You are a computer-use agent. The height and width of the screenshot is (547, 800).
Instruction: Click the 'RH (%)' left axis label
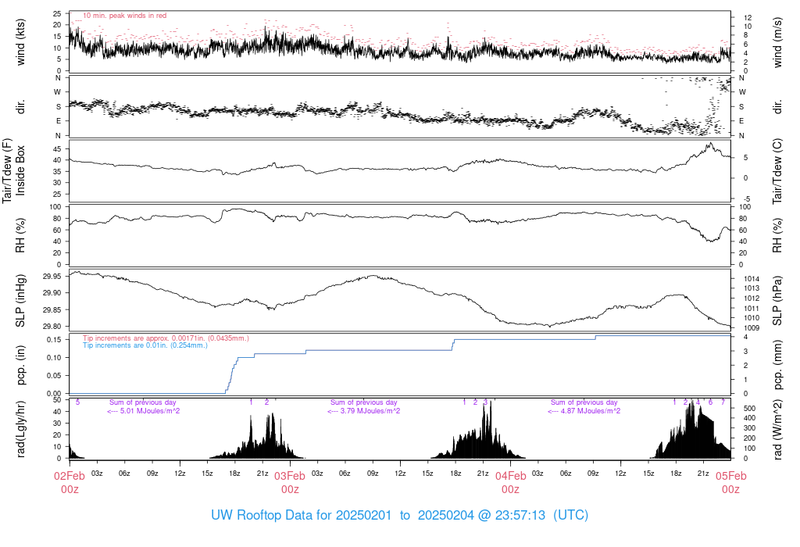(20, 235)
